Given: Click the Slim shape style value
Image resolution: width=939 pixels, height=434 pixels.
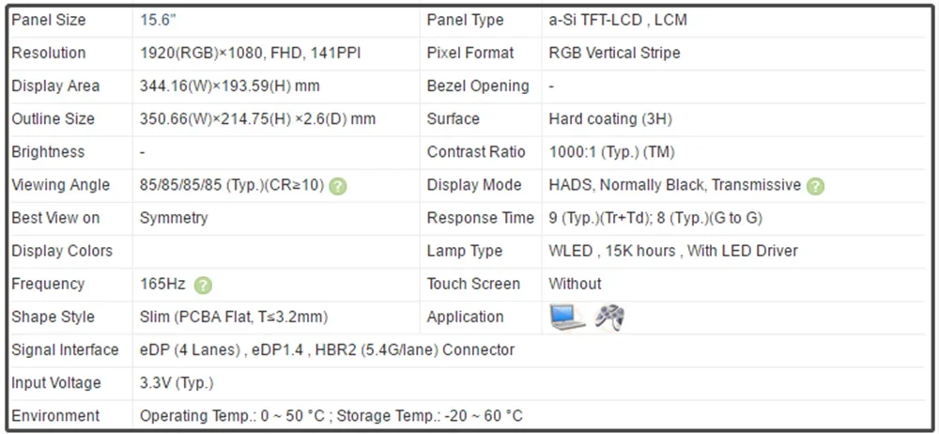Looking at the screenshot, I should 233,318.
